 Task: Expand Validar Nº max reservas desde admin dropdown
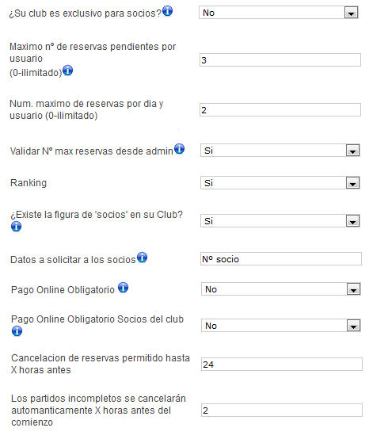tap(280, 151)
